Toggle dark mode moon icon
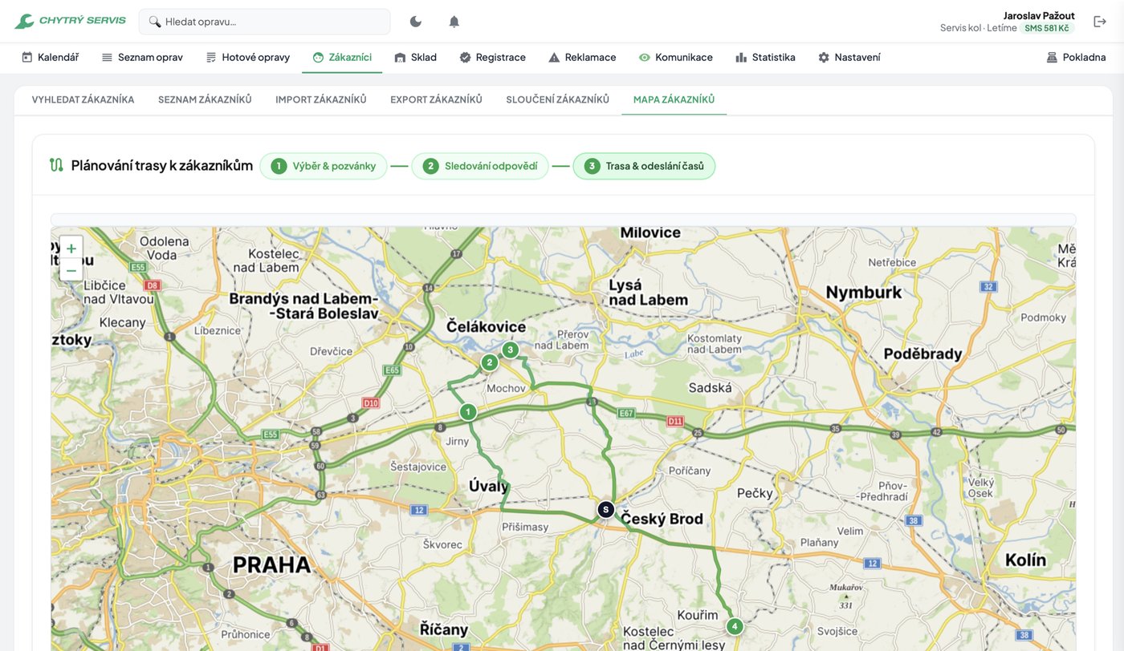 [x=415, y=22]
